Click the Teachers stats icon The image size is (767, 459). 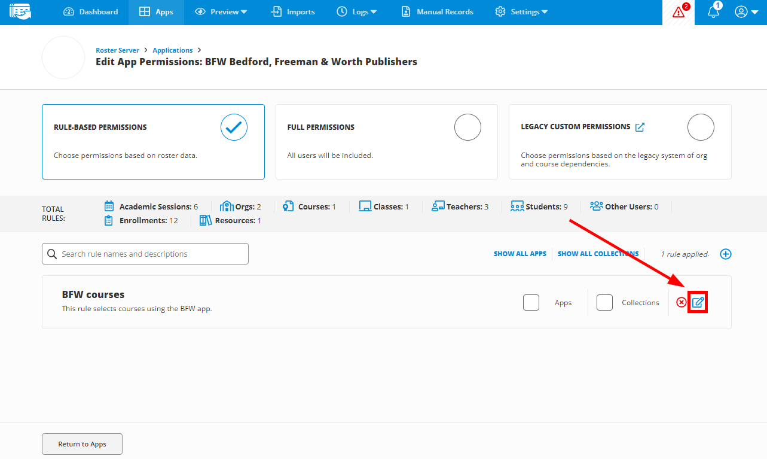(x=437, y=206)
